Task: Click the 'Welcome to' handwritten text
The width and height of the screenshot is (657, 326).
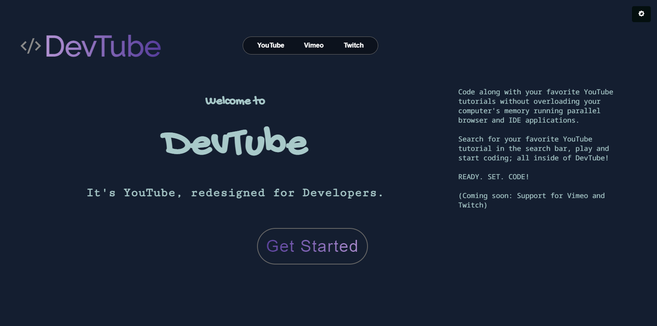Action: click(x=235, y=101)
